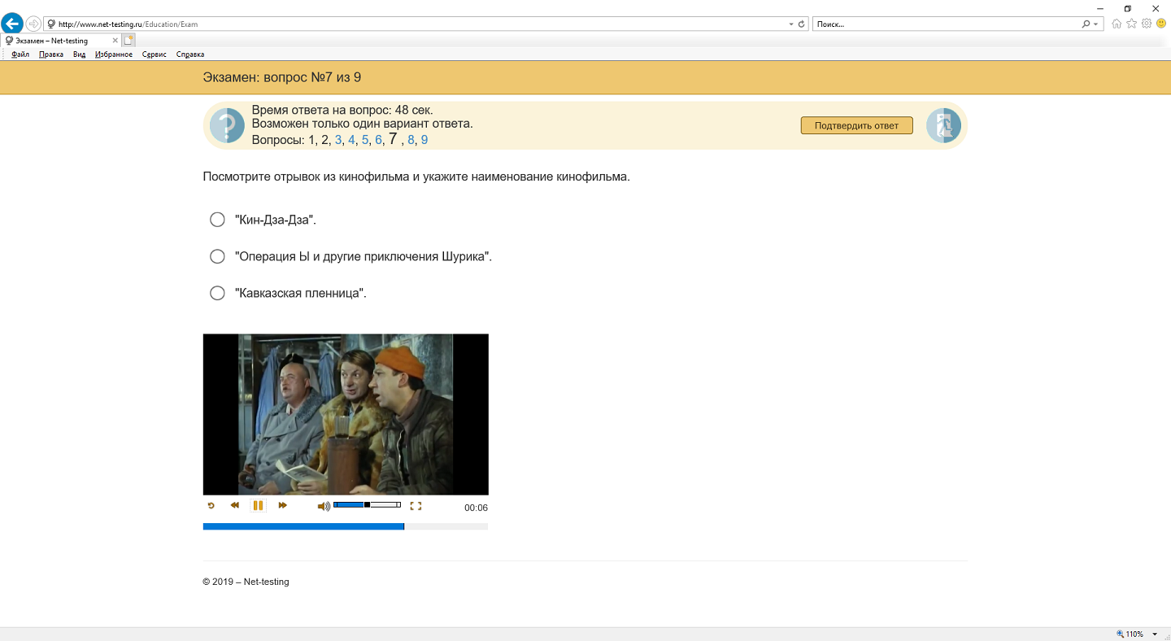1171x641 pixels.
Task: Restart the video clip from beginning
Action: pyautogui.click(x=211, y=506)
